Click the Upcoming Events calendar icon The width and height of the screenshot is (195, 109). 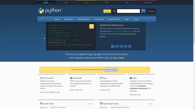point(101,104)
